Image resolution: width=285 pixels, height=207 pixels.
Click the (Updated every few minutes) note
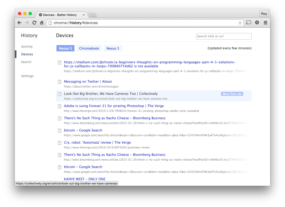[x=229, y=48]
